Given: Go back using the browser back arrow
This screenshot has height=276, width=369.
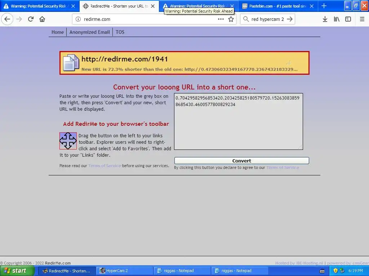Looking at the screenshot, I should click(x=7, y=19).
